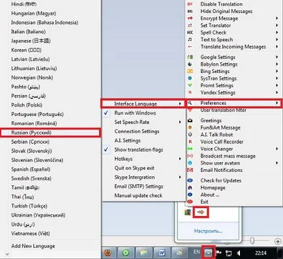The height and width of the screenshot is (259, 283).
Task: Select Polish (Polski) from the list
Action: tap(27, 105)
